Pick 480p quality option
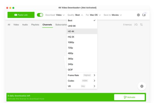Image resolution: width=155 pixels, height=103 pixels. tap(82, 53)
